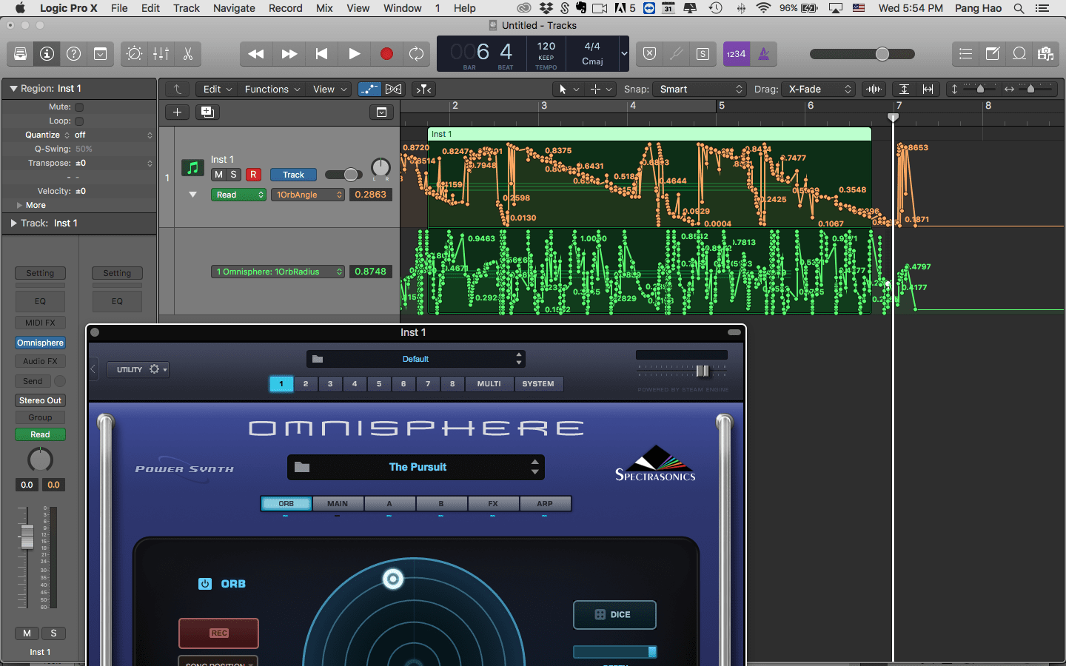
Task: Toggle the Inspector info button
Action: pos(47,54)
